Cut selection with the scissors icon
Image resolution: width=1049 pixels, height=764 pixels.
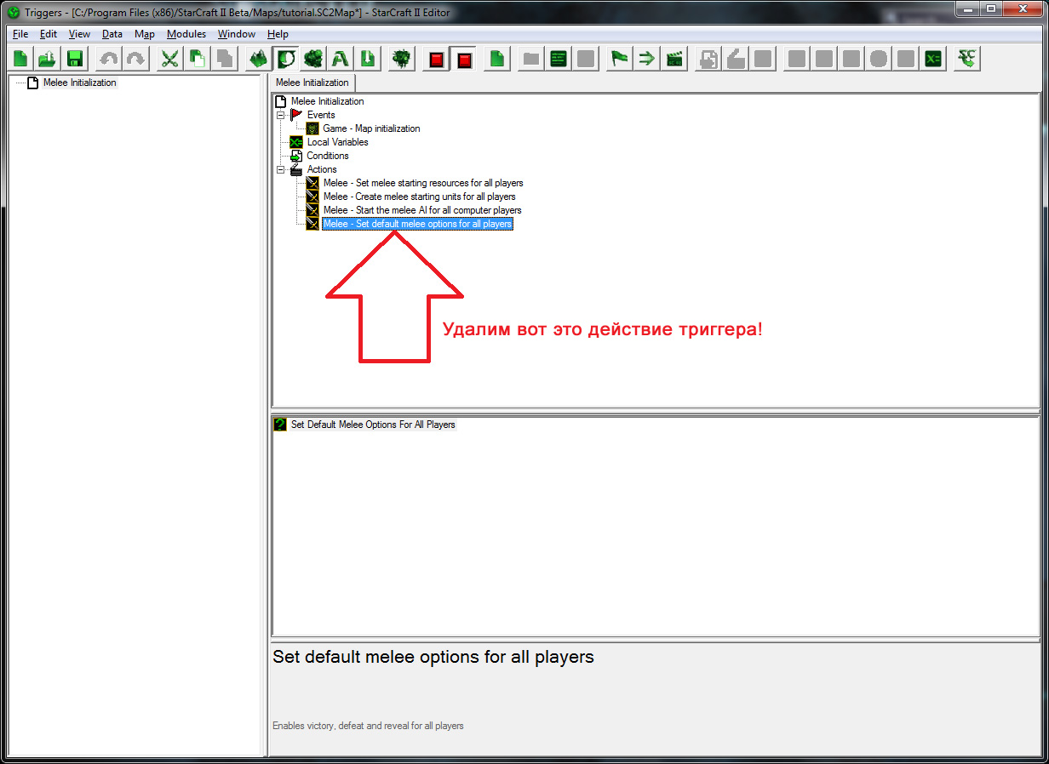click(x=170, y=59)
